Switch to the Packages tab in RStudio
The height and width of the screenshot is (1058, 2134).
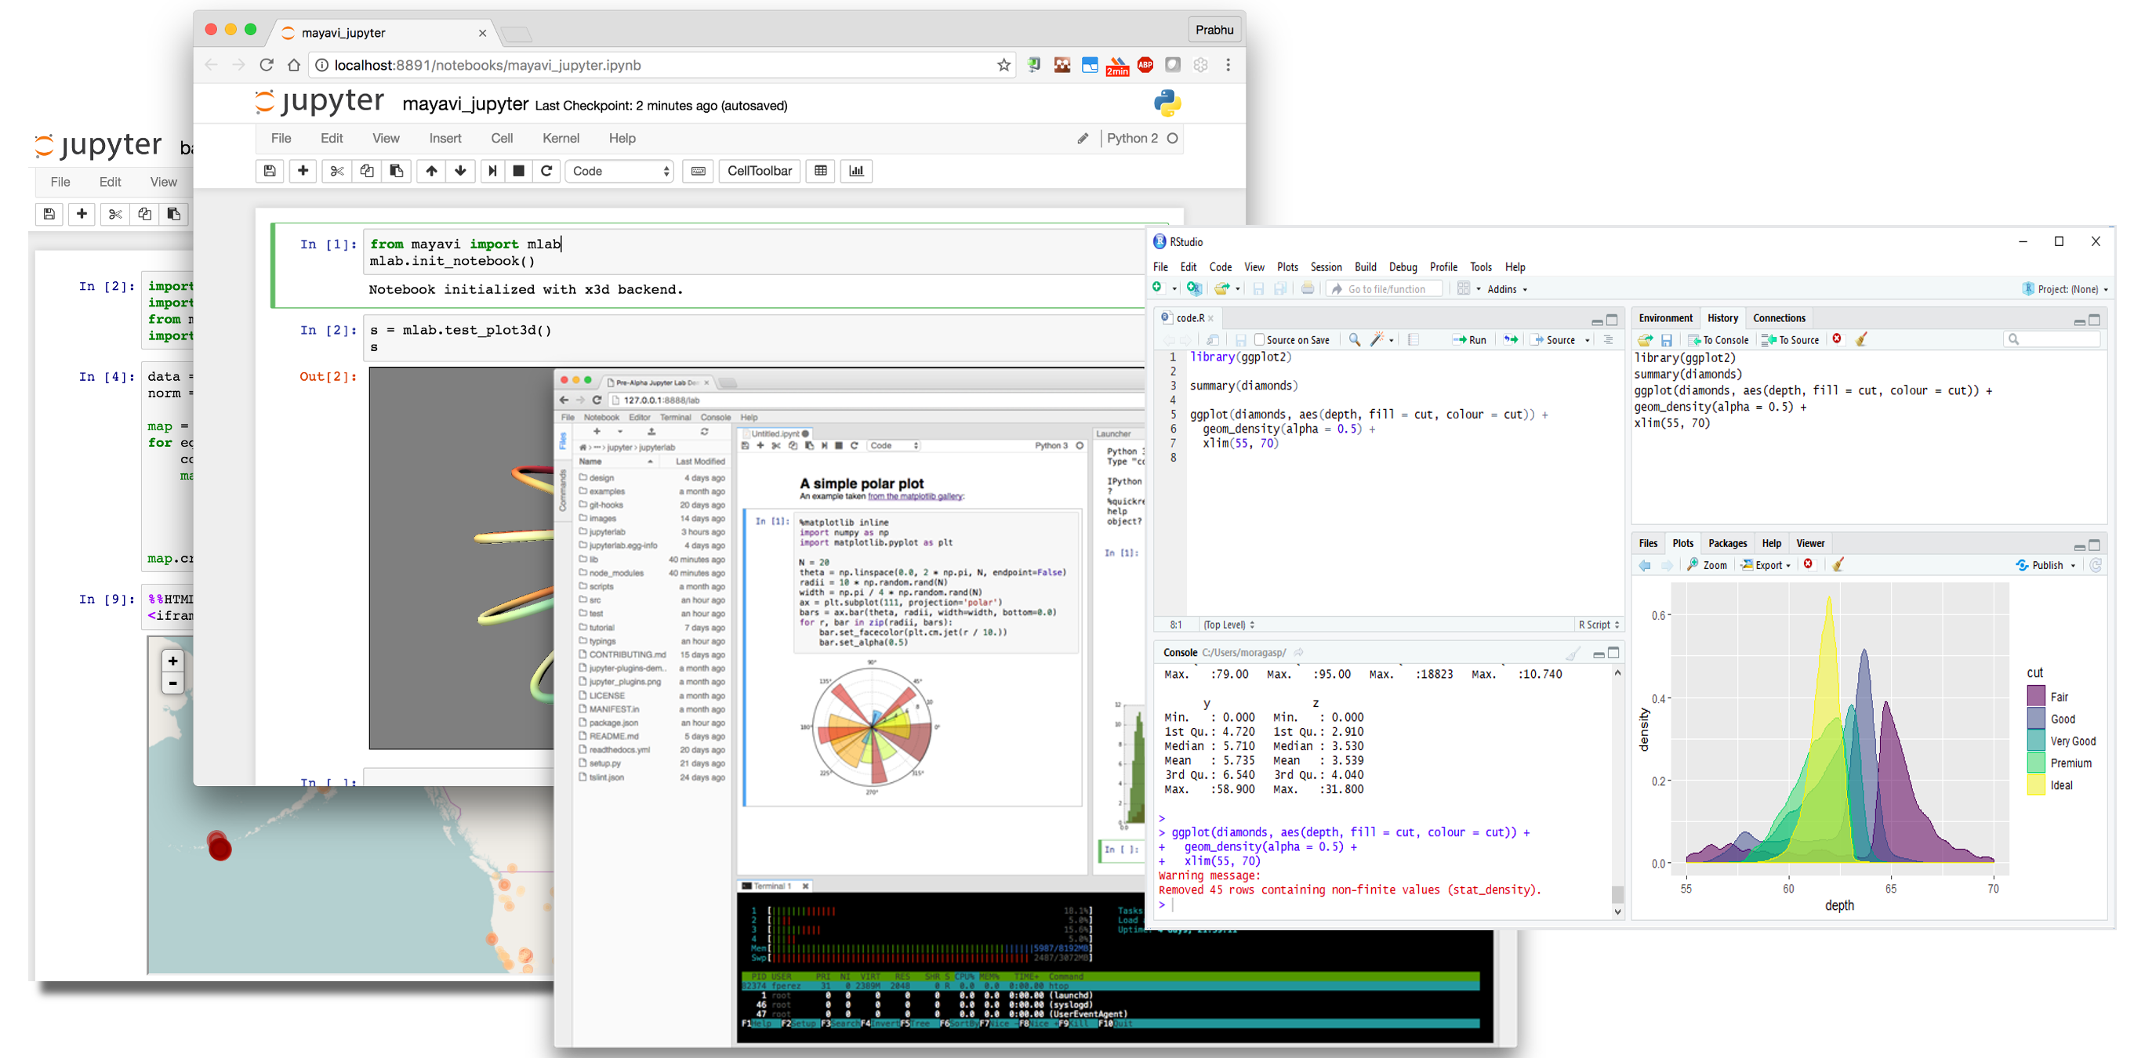click(1727, 544)
